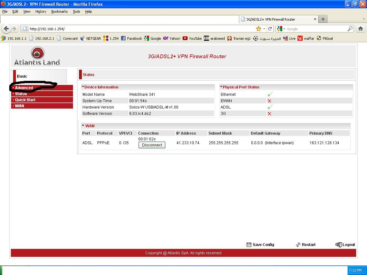
Task: Open the NETGEAR bookmark
Action: pos(90,38)
